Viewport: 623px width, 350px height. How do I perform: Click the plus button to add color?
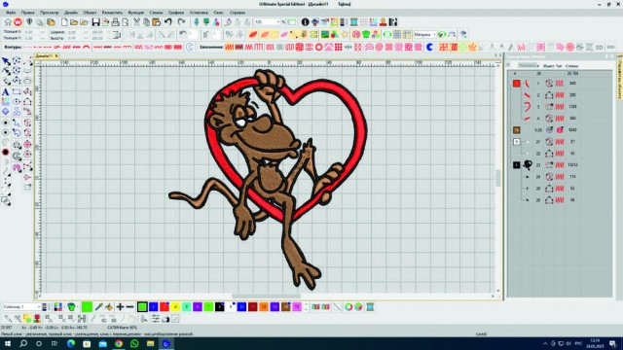click(120, 307)
